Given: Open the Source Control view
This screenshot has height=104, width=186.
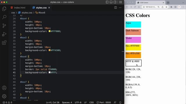Looking at the screenshot, I should tap(4, 26).
